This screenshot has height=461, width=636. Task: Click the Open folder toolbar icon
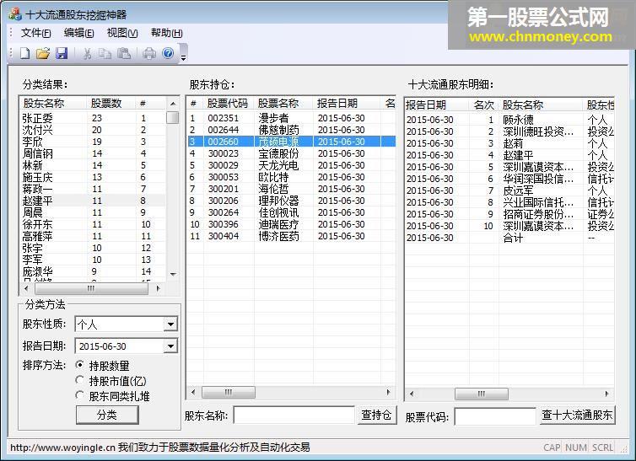pyautogui.click(x=42, y=53)
